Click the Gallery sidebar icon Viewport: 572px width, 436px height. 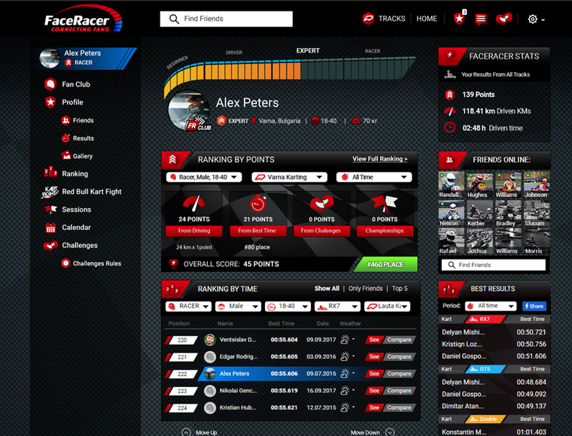point(65,156)
